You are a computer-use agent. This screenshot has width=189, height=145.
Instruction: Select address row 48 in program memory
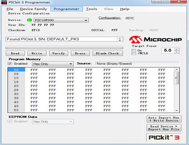tap(16, 106)
